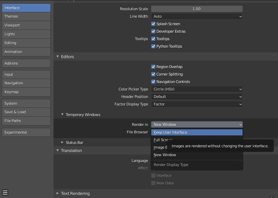Open the Add-ons section
The width and height of the screenshot is (278, 198).
(x=26, y=63)
